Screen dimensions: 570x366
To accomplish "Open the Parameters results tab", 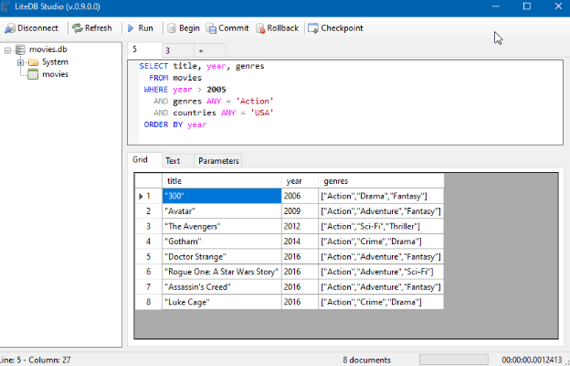I will tap(218, 161).
